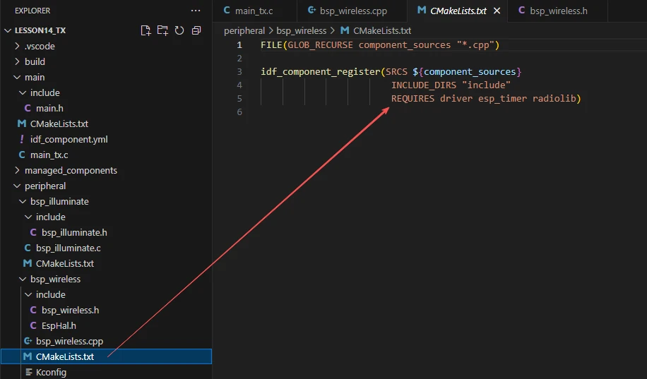Open Explorer more actions ellipsis menu
Image resolution: width=647 pixels, height=379 pixels.
(x=196, y=11)
